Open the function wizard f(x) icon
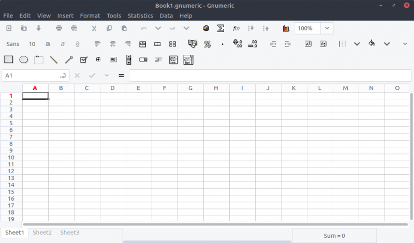 pos(236,28)
